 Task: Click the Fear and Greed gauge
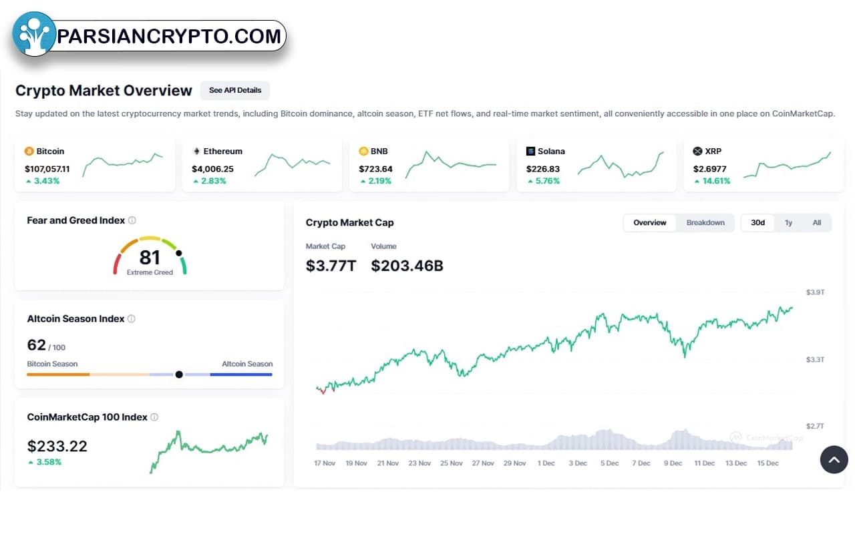(x=150, y=256)
